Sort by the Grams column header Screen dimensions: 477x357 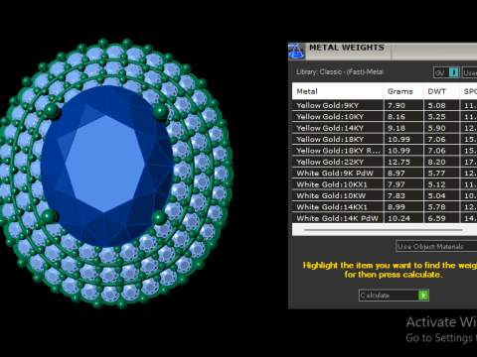403,91
